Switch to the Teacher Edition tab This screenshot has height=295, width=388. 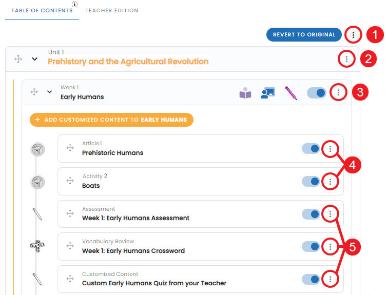coord(112,11)
